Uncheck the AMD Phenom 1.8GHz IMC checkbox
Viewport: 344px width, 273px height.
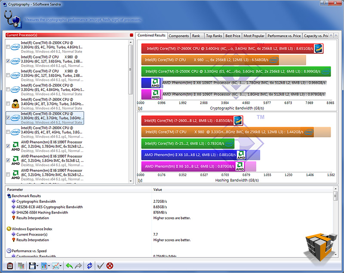8,160
